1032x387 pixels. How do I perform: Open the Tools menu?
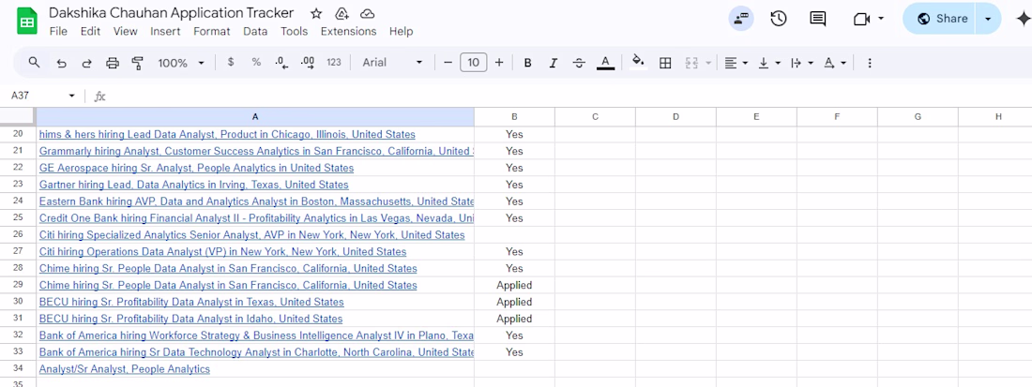click(x=295, y=31)
